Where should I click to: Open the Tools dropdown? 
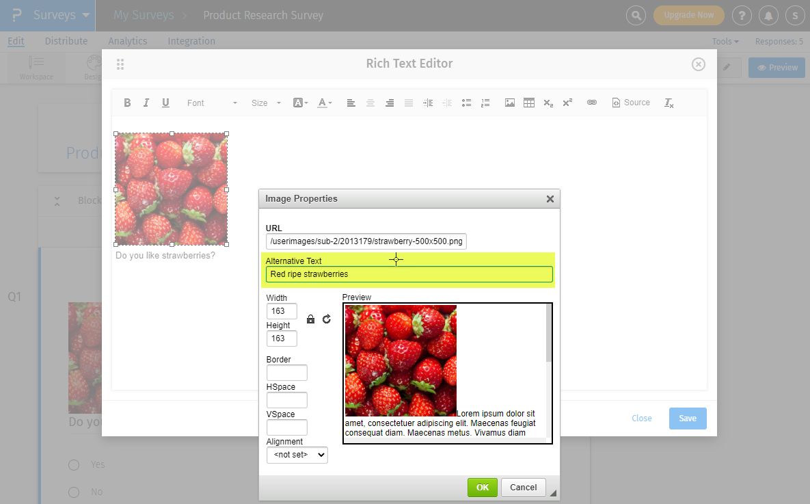[x=725, y=41]
